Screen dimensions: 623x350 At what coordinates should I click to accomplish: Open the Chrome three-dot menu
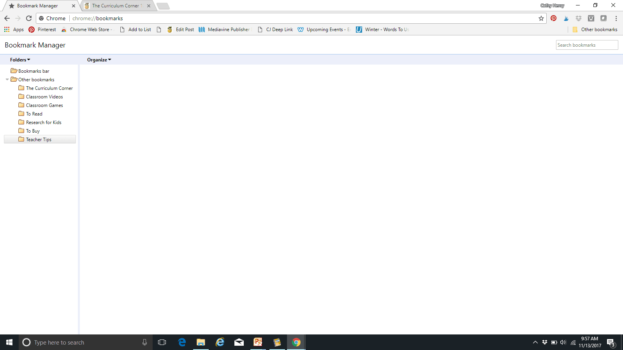[x=616, y=18]
